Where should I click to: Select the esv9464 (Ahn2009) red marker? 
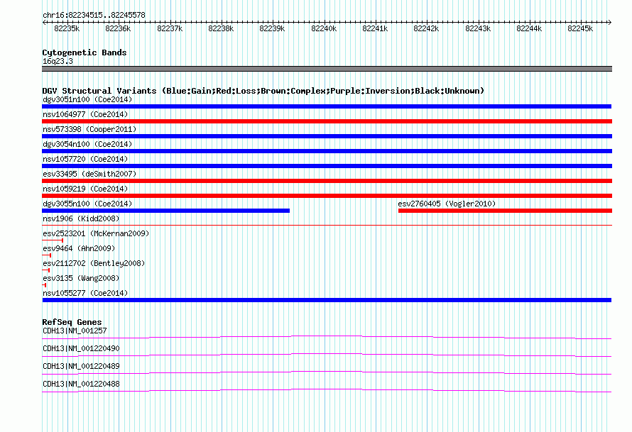click(47, 255)
